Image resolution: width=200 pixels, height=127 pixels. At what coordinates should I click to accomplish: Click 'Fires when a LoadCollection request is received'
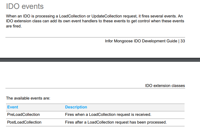[x=108, y=114]
